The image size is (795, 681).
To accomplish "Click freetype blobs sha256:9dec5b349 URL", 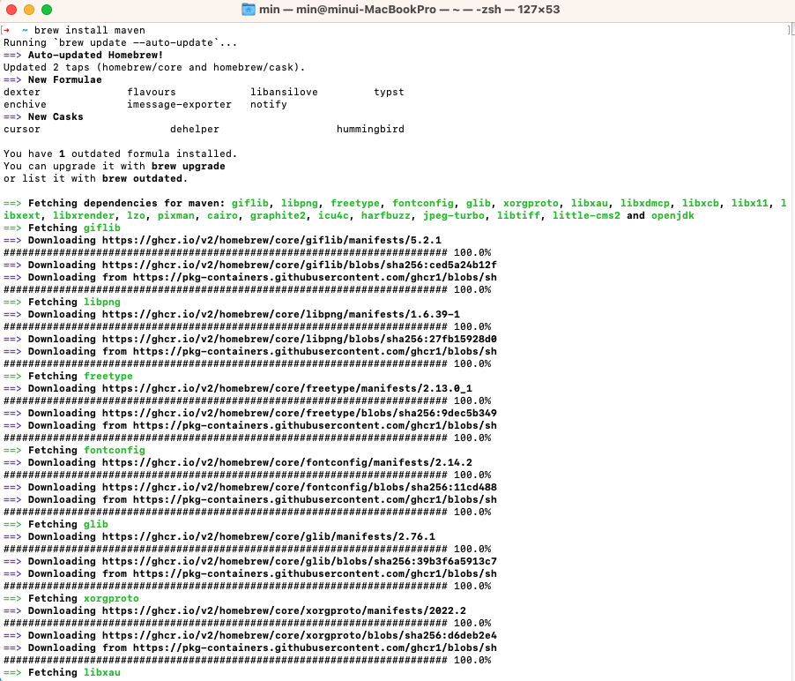I will point(299,413).
